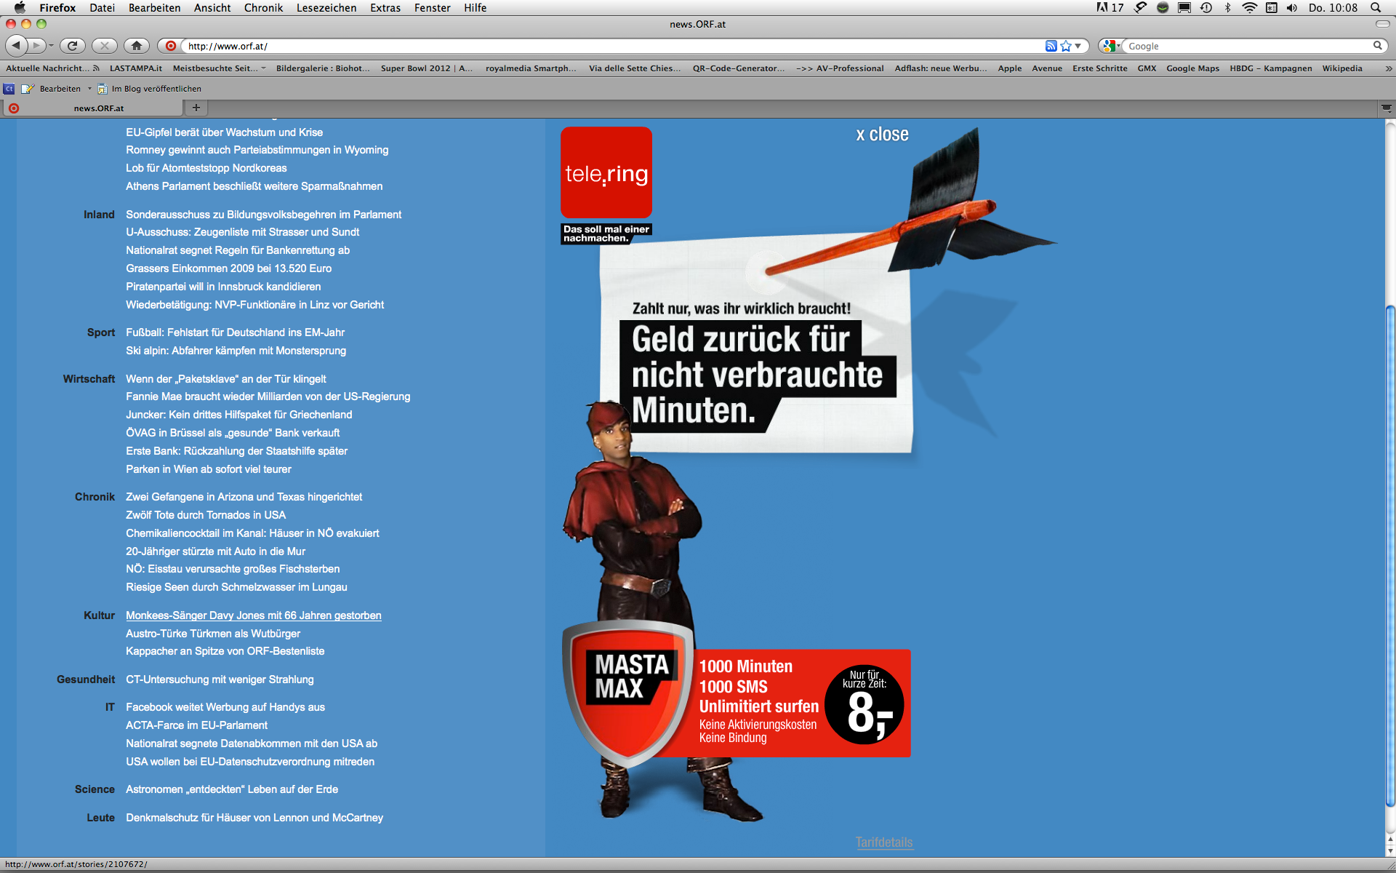Click the magnifier in the Google search box

click(1377, 46)
